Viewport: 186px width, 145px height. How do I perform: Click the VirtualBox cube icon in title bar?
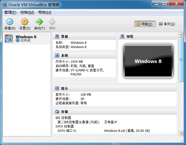pyautogui.click(x=5, y=5)
